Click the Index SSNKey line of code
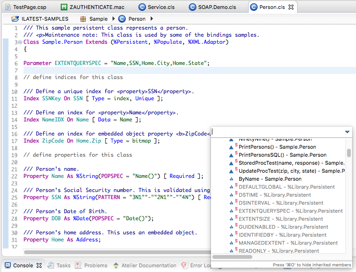Image resolution: width=356 pixels, height=272 pixels. (93, 98)
